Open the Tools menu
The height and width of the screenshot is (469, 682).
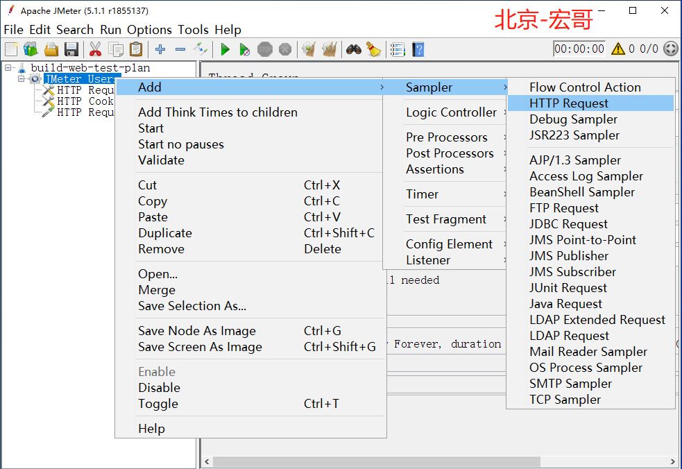point(193,30)
